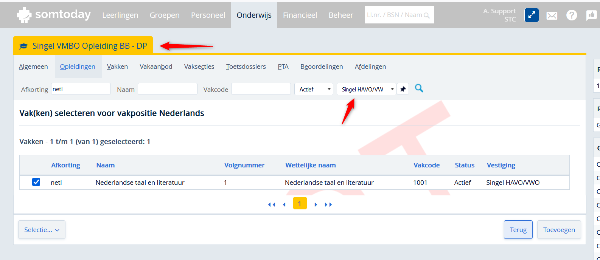Click the somtoday logo
Viewport: 600px width, 260px height.
click(x=54, y=15)
